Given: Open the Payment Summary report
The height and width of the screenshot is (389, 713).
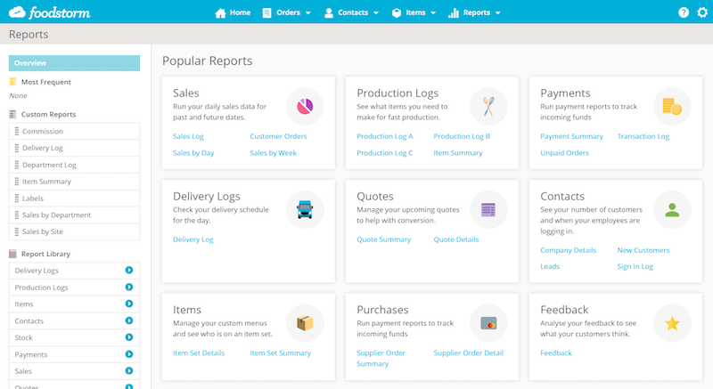Looking at the screenshot, I should coord(571,136).
